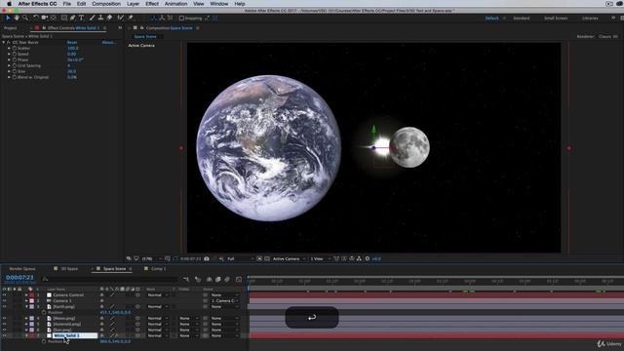Toggle the Earth.png Position stopwatch
The width and height of the screenshot is (624, 351).
44,313
